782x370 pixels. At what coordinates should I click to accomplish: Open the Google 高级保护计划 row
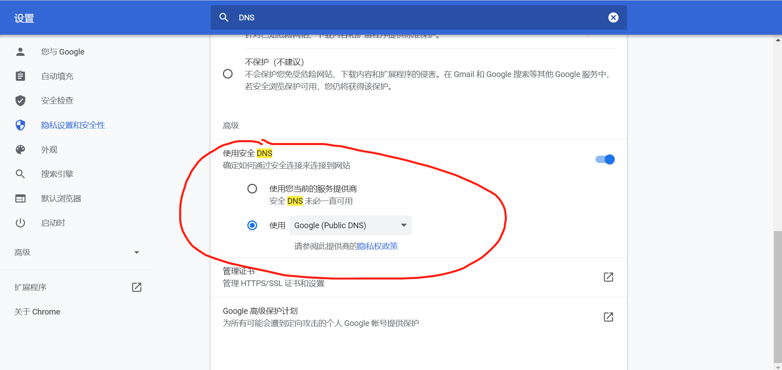coord(419,317)
